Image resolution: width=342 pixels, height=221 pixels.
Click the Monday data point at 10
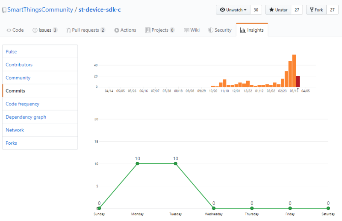pyautogui.click(x=137, y=164)
